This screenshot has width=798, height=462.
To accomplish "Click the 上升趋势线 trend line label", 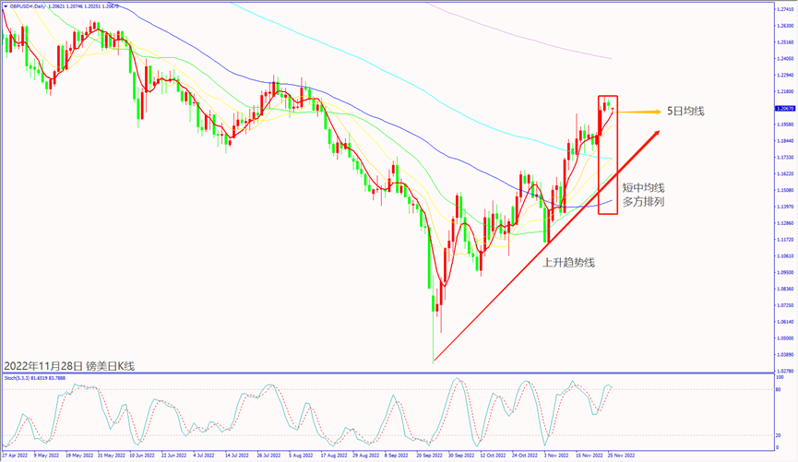I will click(568, 262).
